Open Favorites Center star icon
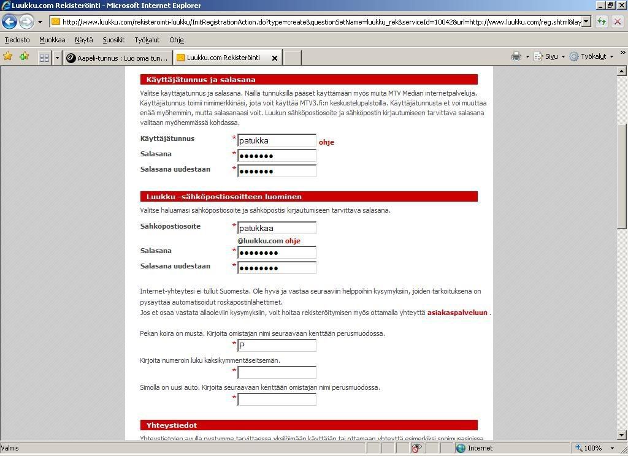This screenshot has width=628, height=456. [x=8, y=57]
